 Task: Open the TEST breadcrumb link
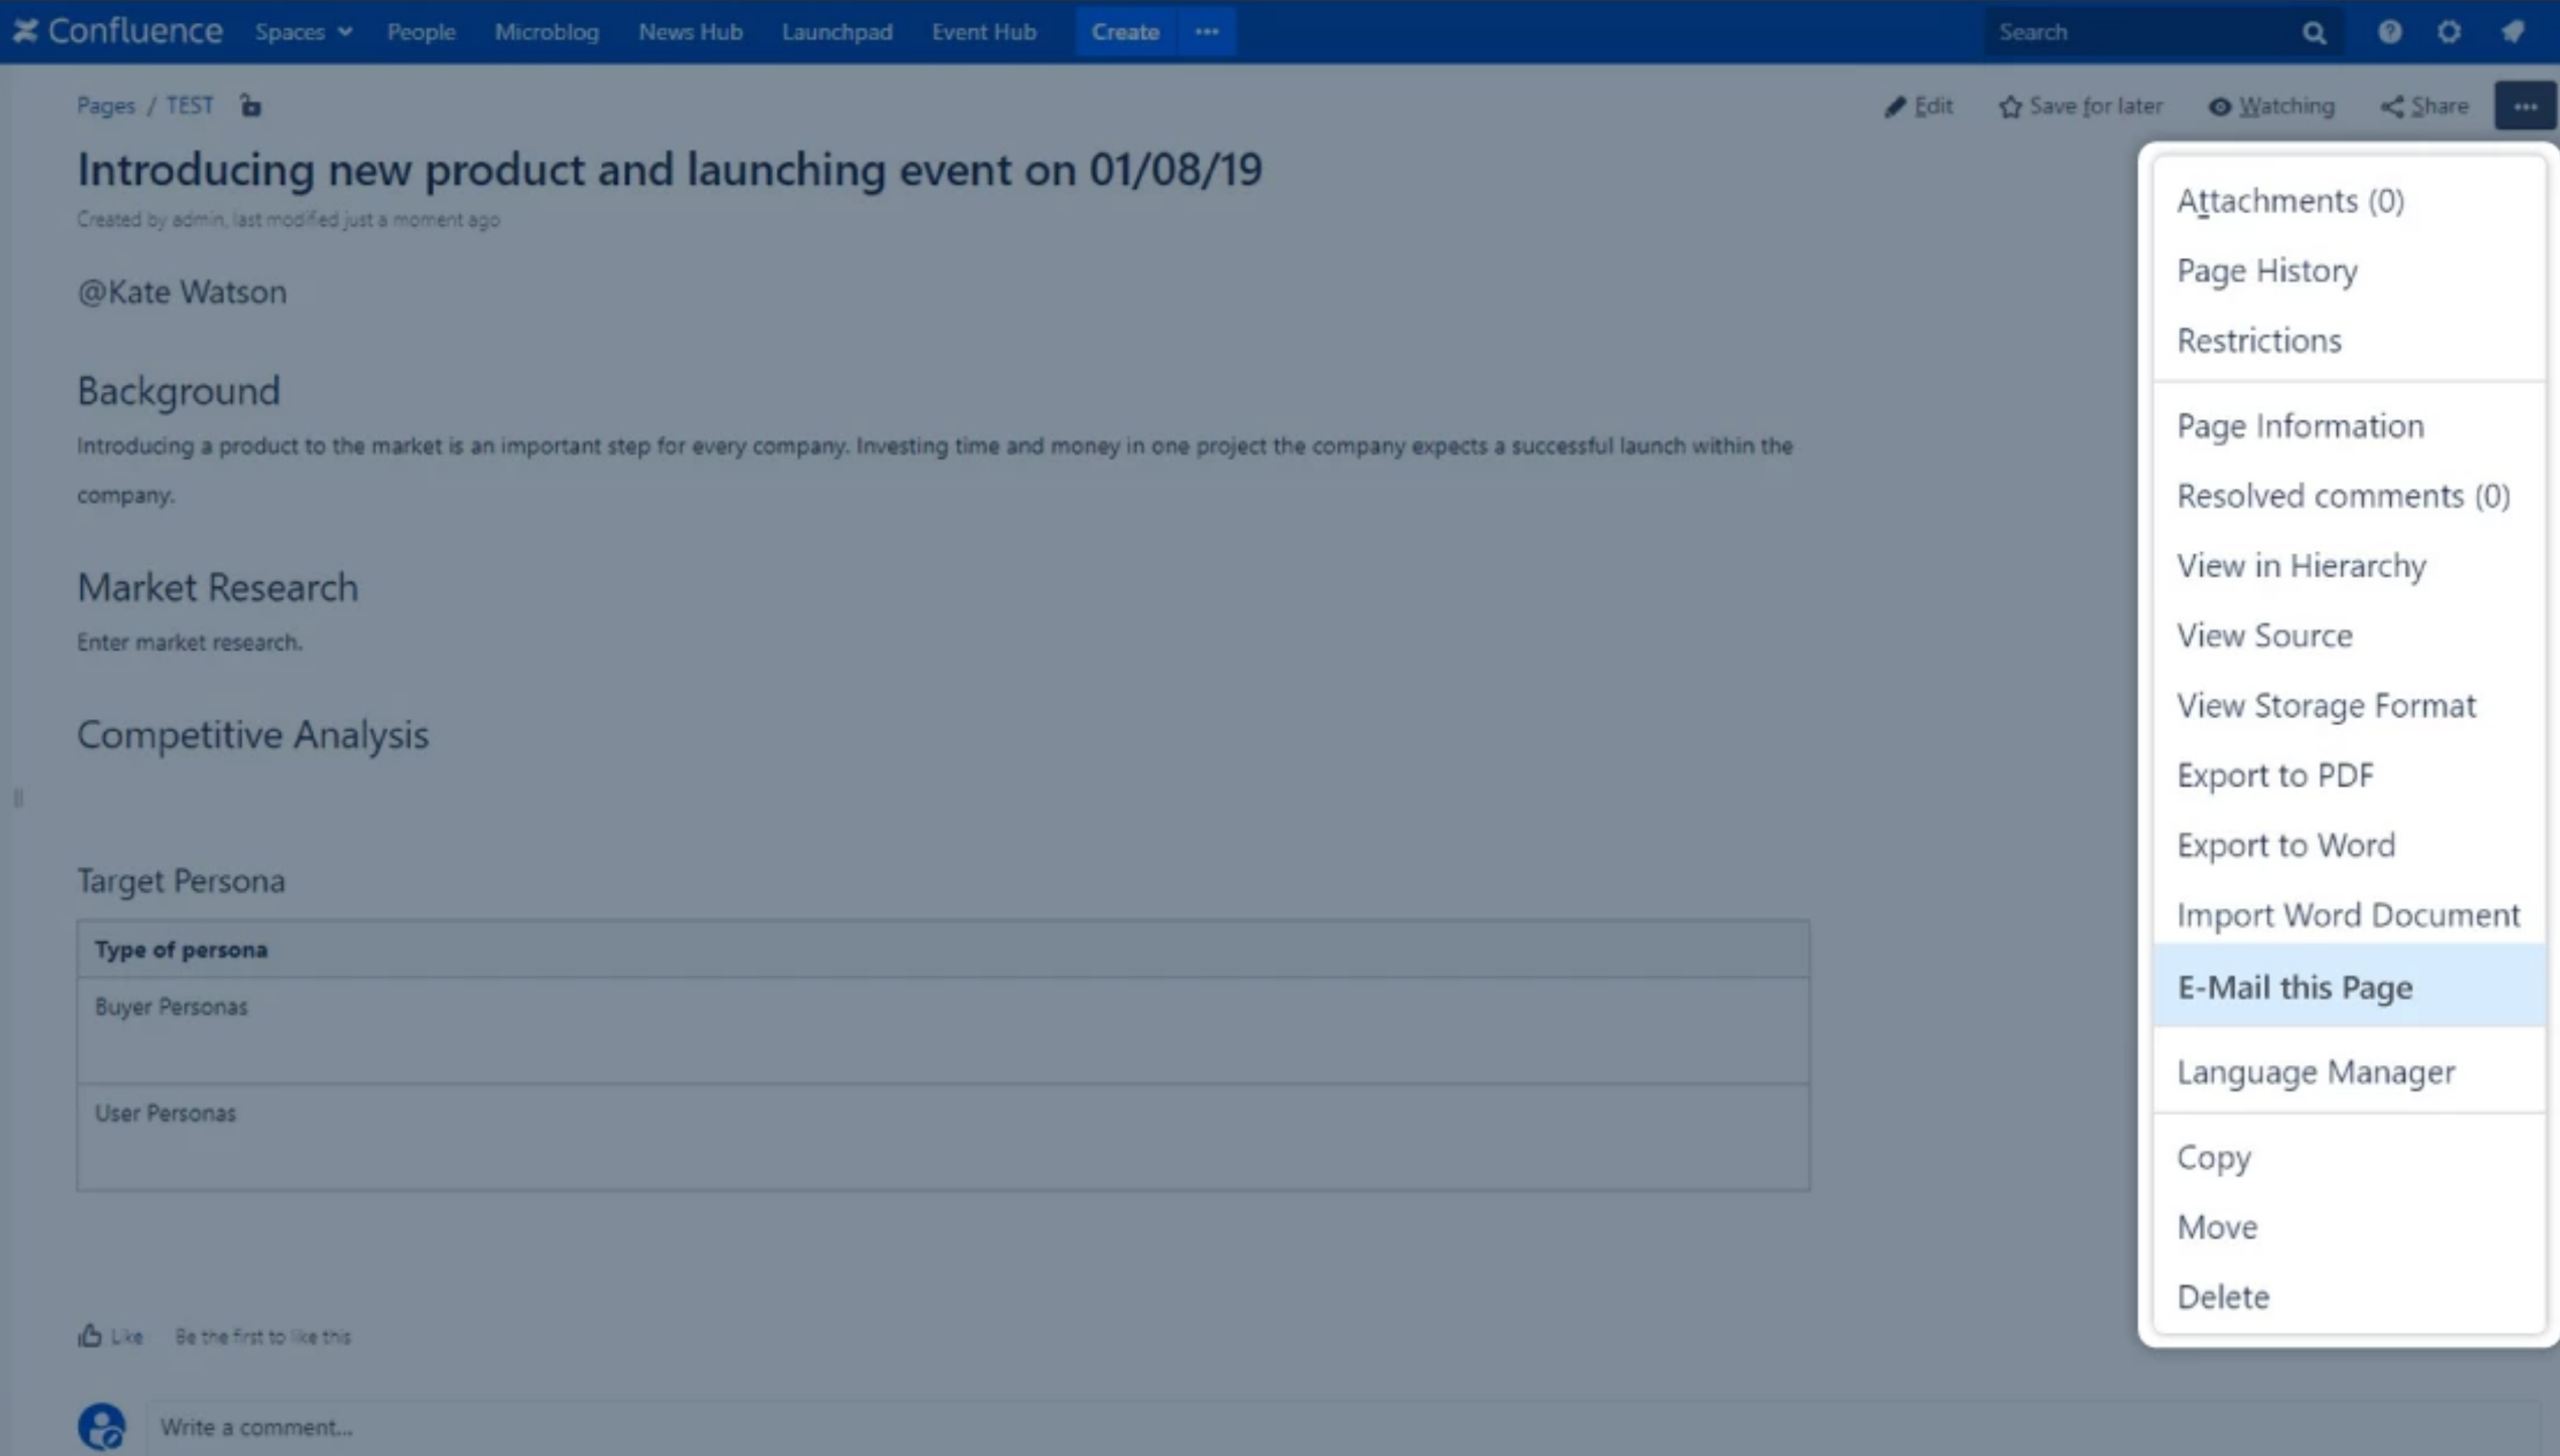189,105
